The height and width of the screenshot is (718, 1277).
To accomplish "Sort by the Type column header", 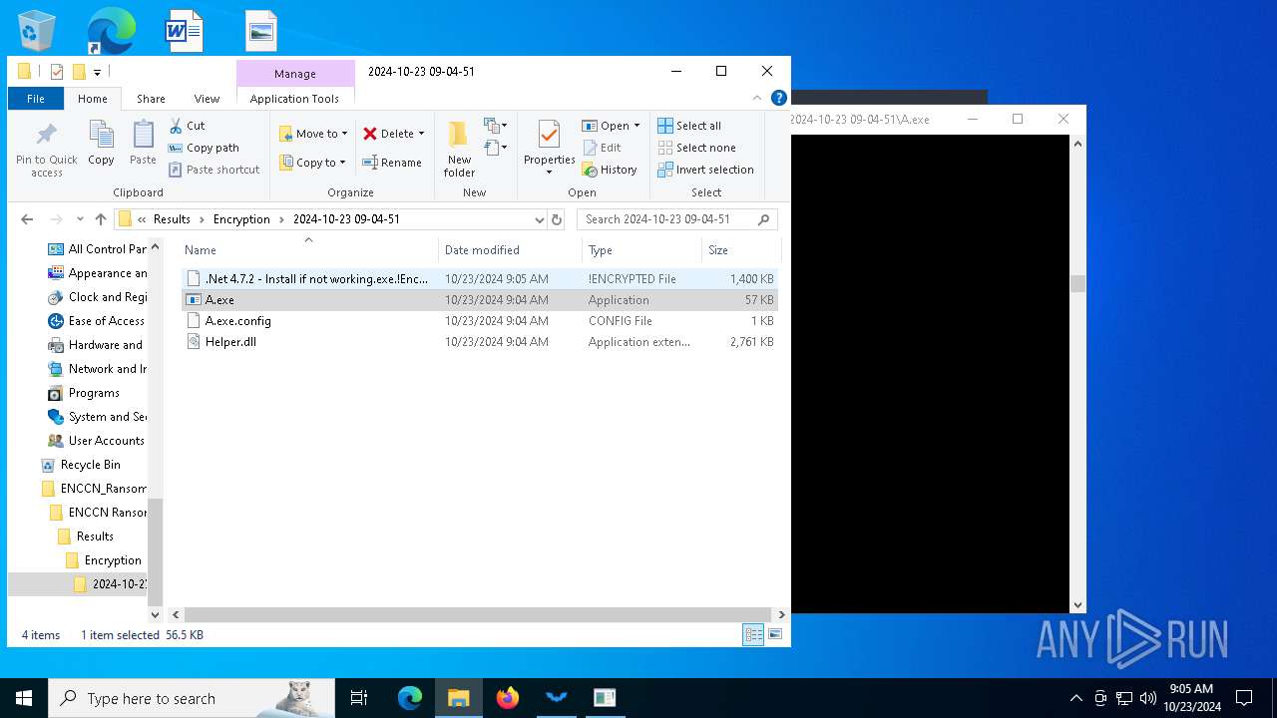I will [x=641, y=250].
